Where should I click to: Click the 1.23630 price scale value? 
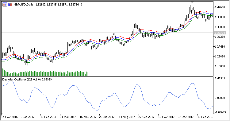[220, 57]
